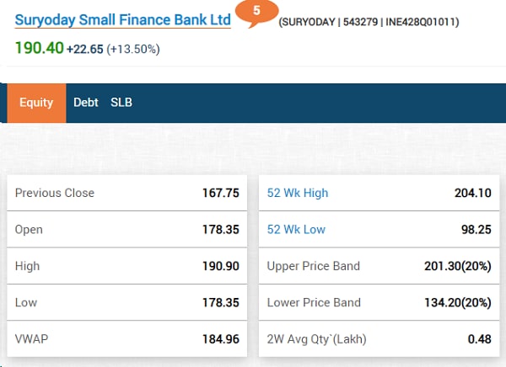Open the SLB tab
Image resolution: width=506 pixels, height=367 pixels.
pyautogui.click(x=121, y=103)
